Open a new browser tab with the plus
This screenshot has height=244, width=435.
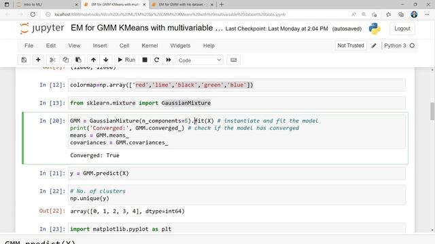(222, 5)
